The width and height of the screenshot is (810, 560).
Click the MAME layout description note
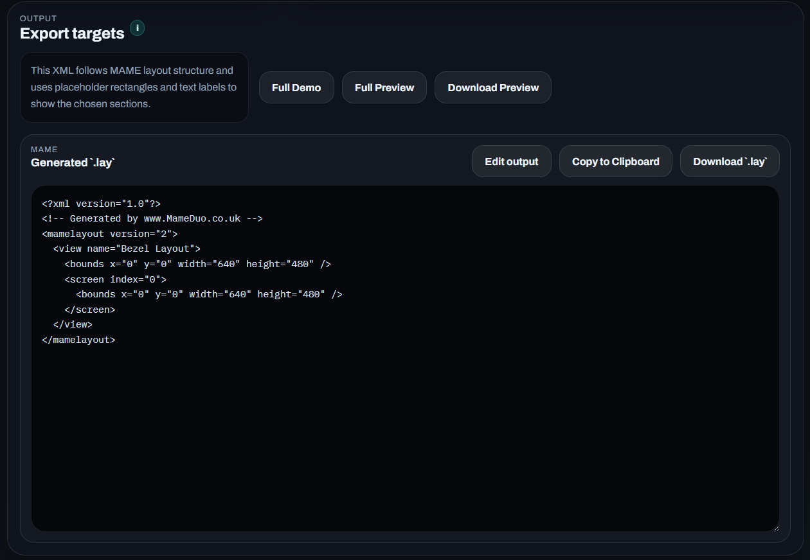click(134, 87)
